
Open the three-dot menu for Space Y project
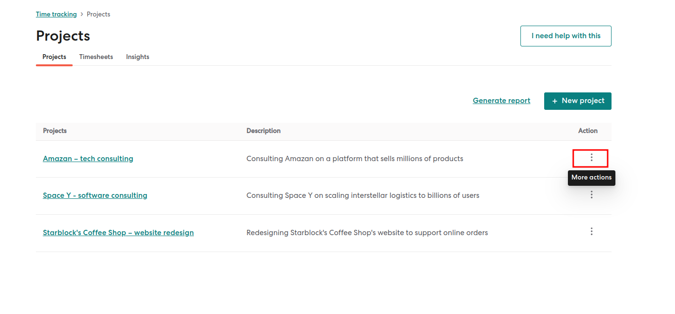(x=591, y=194)
